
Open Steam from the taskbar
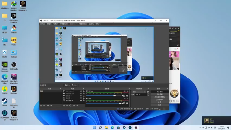(x=124, y=127)
